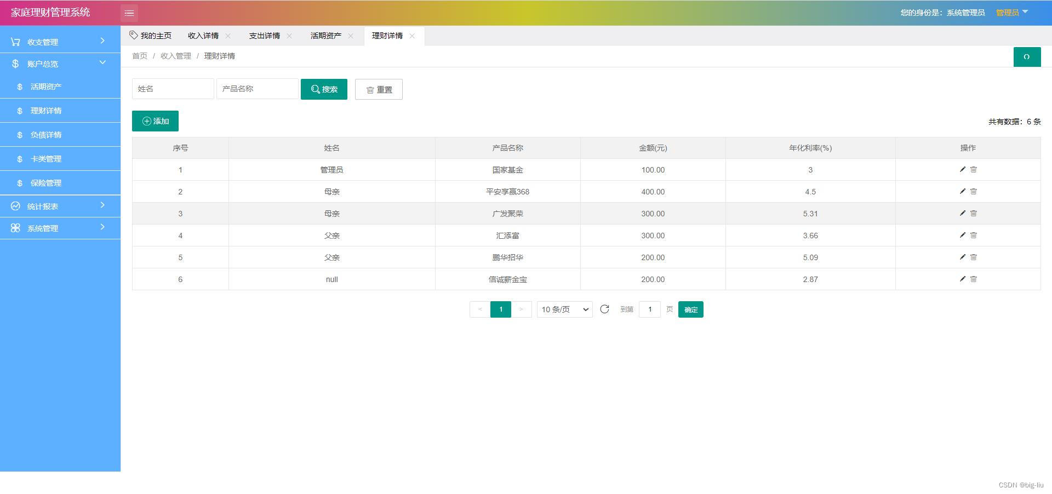Switch to the 收入详情 tab

click(203, 36)
